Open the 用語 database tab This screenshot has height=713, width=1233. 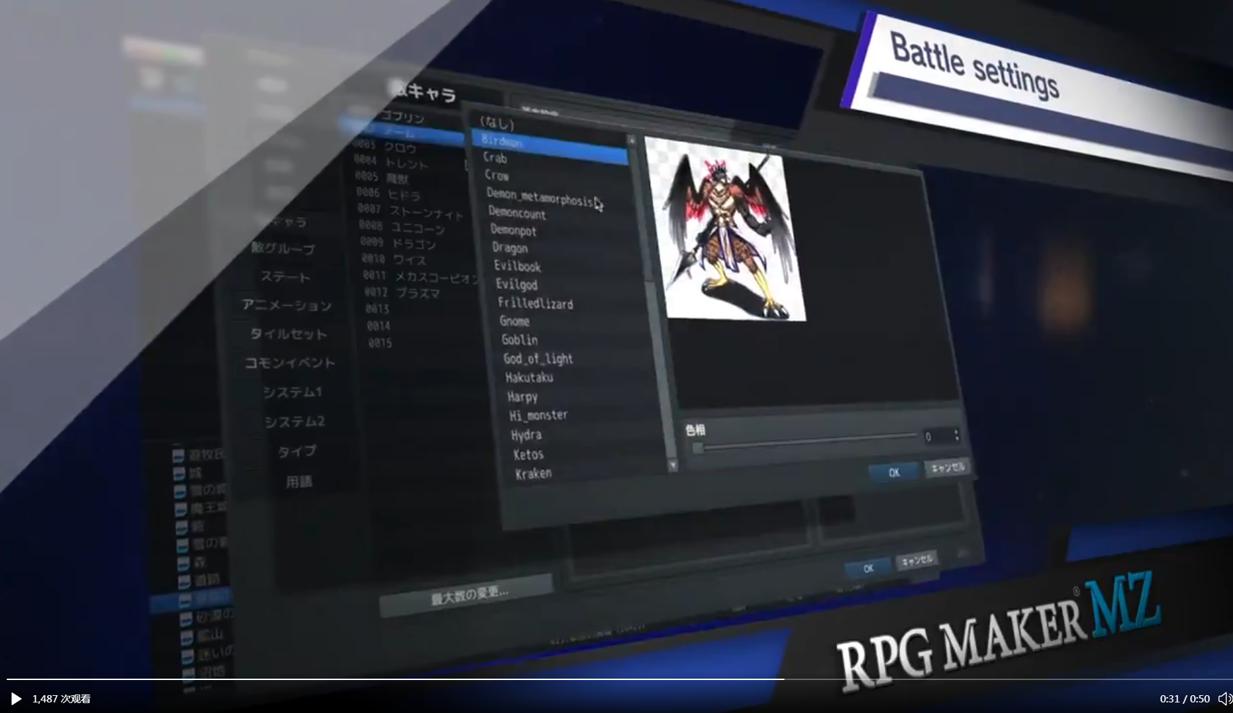299,482
